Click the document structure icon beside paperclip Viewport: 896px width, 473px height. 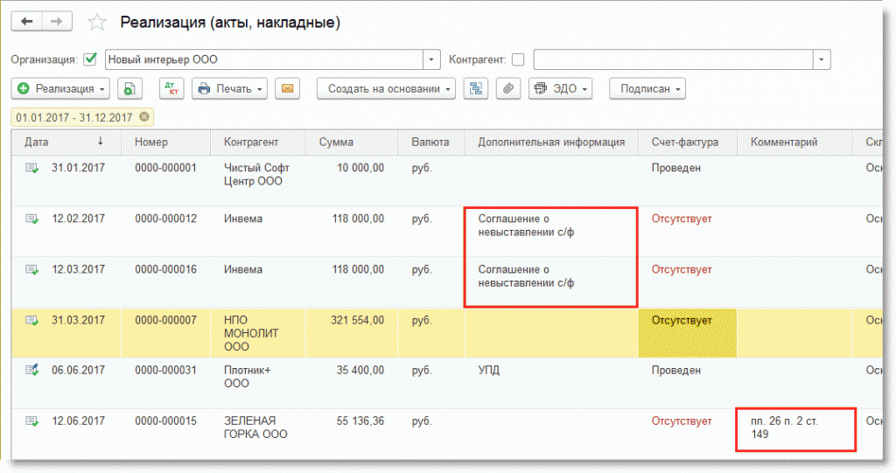click(475, 88)
